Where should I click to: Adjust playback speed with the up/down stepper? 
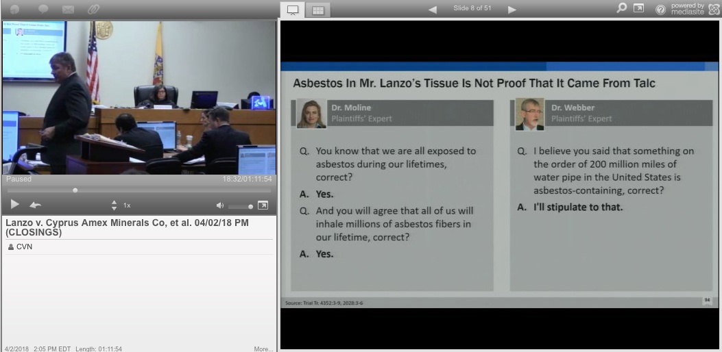point(114,205)
